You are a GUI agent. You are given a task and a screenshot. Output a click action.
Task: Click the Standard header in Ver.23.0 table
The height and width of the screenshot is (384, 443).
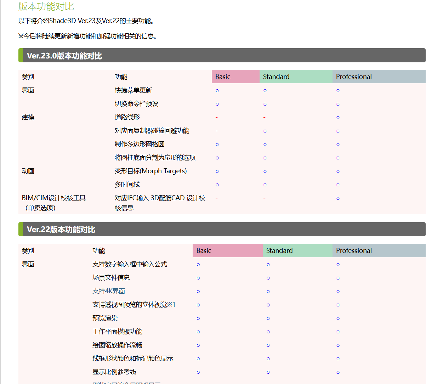point(296,77)
